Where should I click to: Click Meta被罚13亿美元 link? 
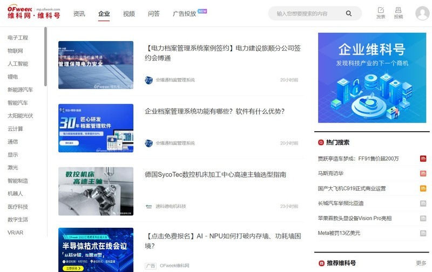[x=339, y=233]
